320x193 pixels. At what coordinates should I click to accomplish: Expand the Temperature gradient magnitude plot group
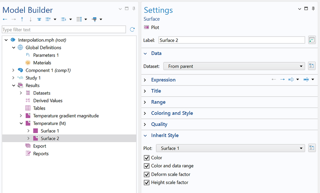(21, 115)
